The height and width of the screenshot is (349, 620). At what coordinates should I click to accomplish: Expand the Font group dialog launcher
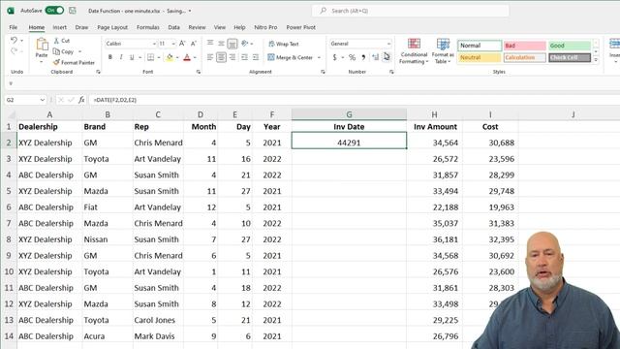tap(199, 72)
